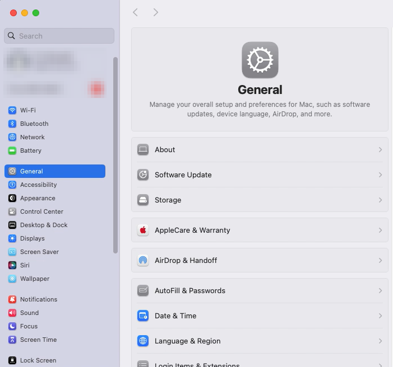Click the Date & Time icon
The image size is (393, 367).
point(143,316)
